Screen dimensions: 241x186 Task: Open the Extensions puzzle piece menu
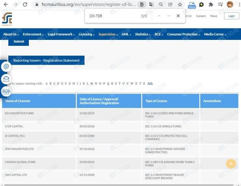tap(211, 5)
